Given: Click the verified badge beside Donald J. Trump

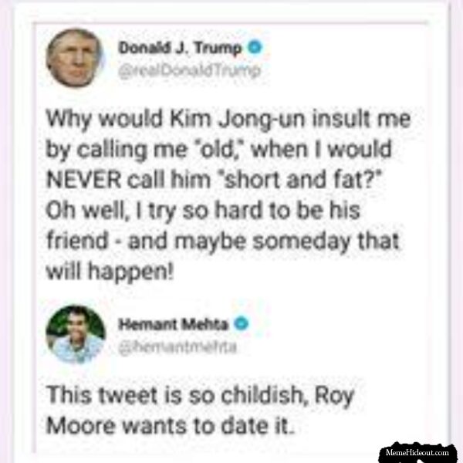Looking at the screenshot, I should coord(255,48).
